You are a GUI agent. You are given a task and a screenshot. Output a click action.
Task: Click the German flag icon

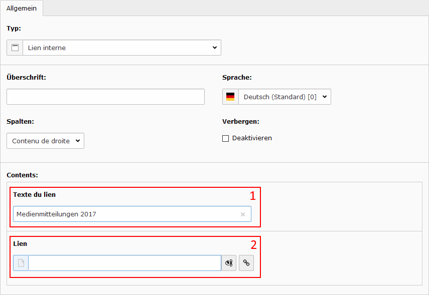[230, 97]
